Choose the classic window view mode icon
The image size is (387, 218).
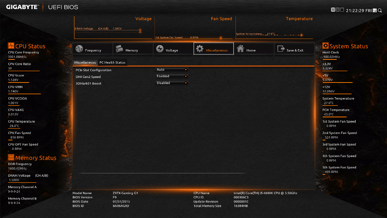[342, 9]
